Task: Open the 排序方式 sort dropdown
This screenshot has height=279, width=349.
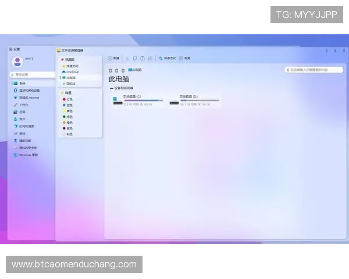Action: coord(167,58)
